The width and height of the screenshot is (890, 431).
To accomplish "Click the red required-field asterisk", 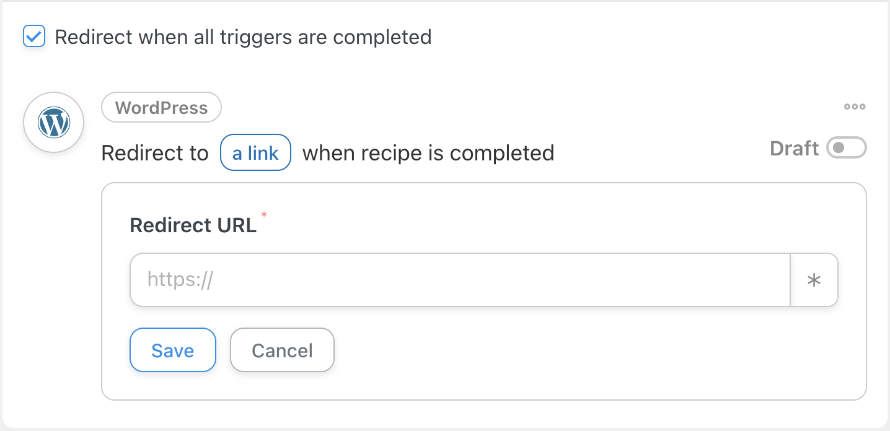I will tap(264, 215).
